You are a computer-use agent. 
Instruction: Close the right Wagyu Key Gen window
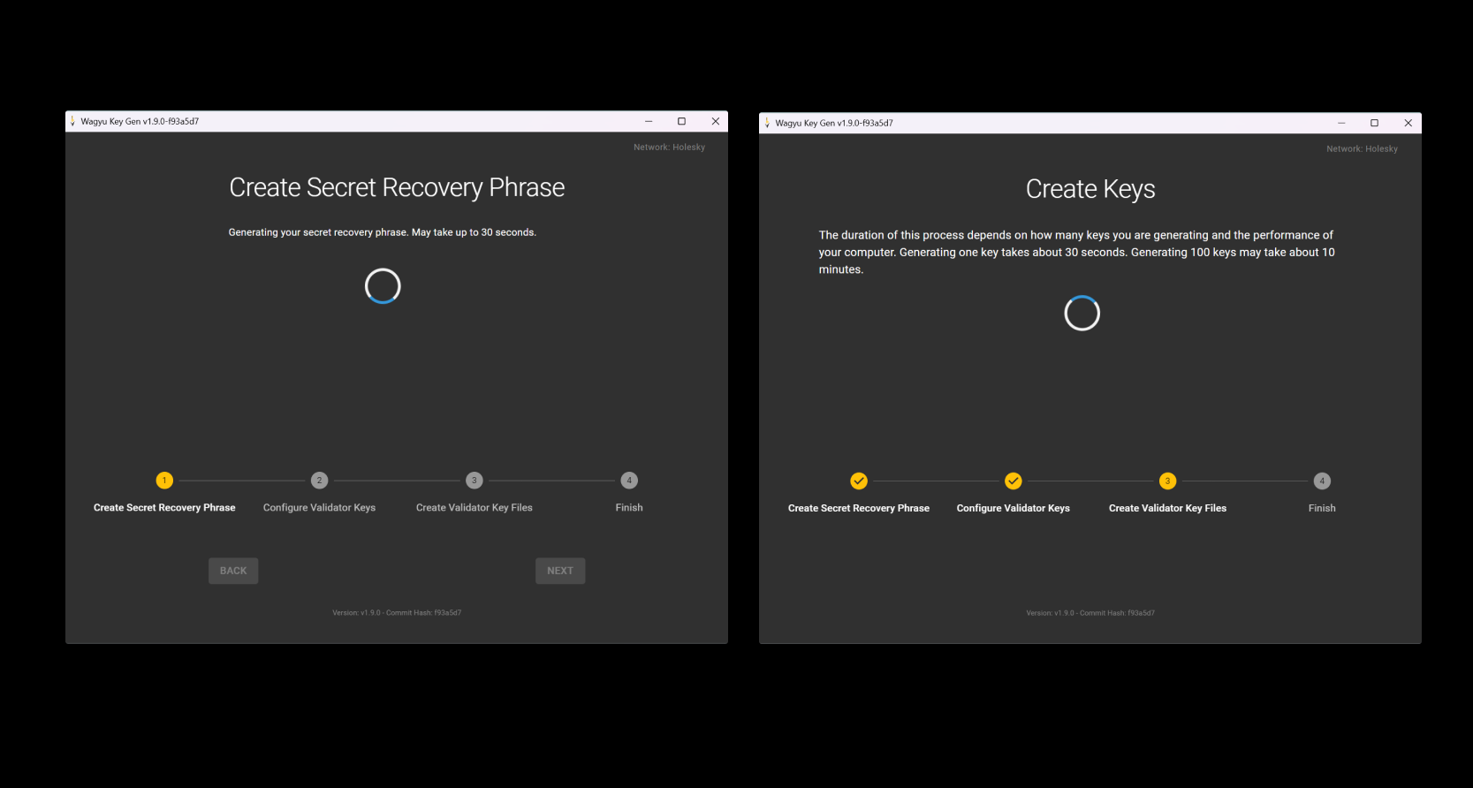coord(1408,123)
